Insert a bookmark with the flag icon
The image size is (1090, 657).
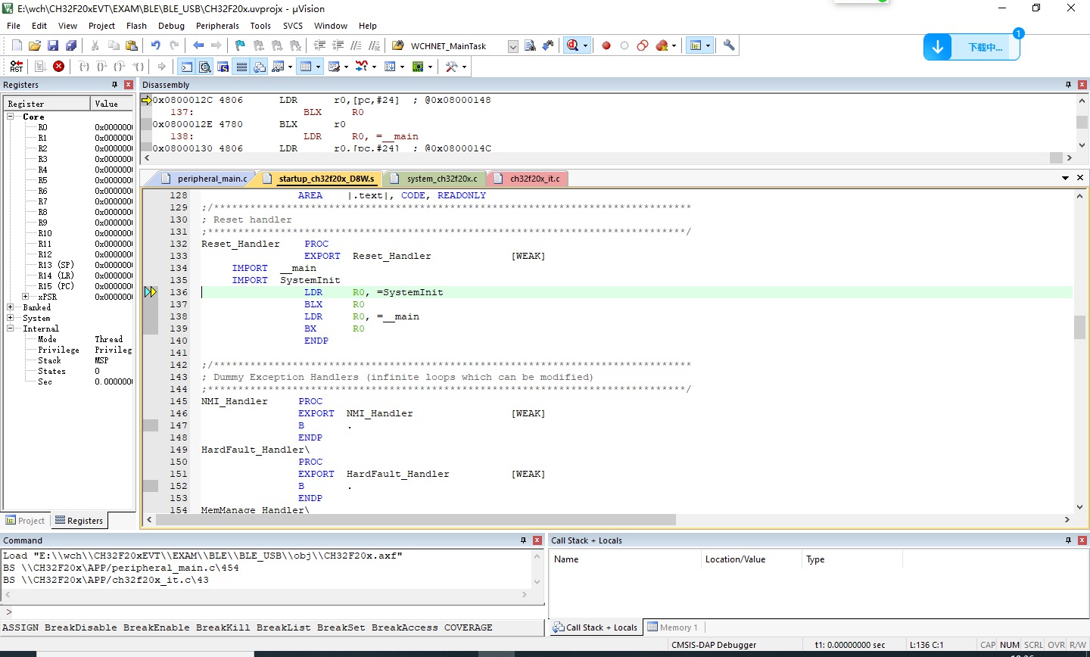point(240,46)
